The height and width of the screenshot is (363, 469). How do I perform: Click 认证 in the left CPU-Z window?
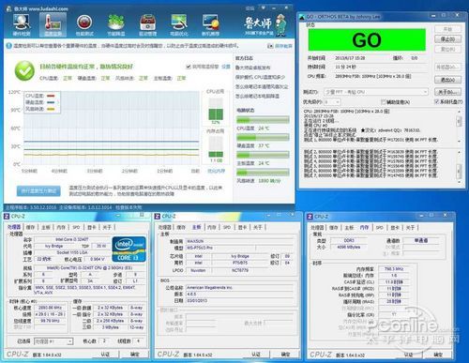[105, 355]
